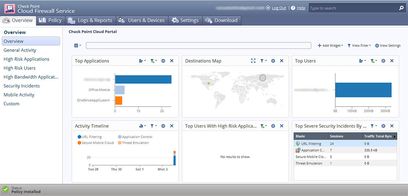Click the Application Control blade icon
Screen dimensions: 408x196
click(x=298, y=150)
